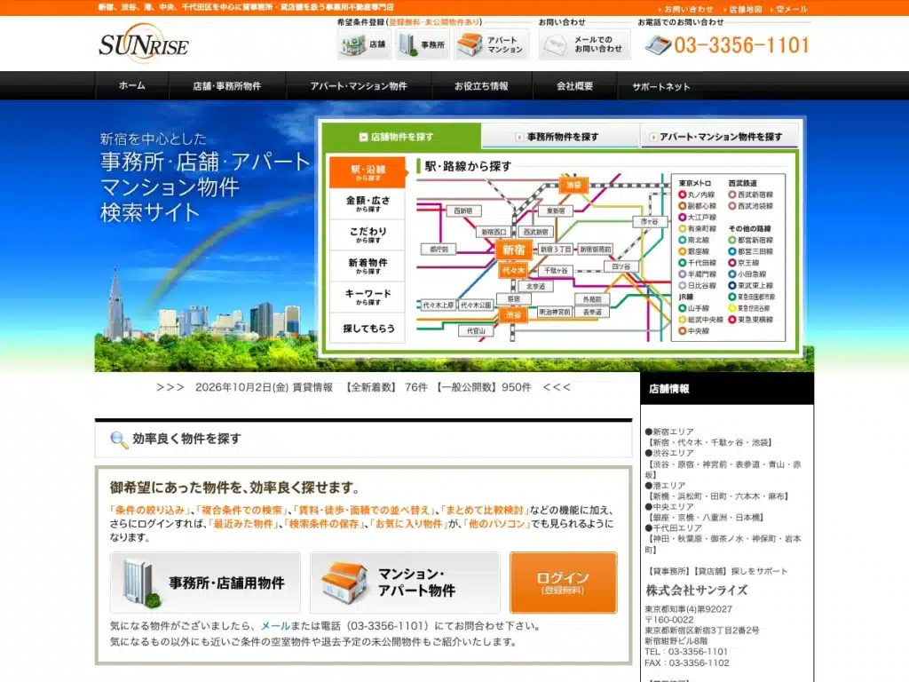
Task: Select 四ツ谷 station on the map
Action: point(620,266)
